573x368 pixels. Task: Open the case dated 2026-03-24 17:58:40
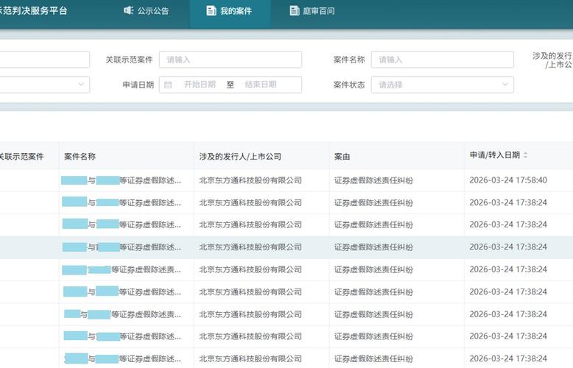pos(122,180)
